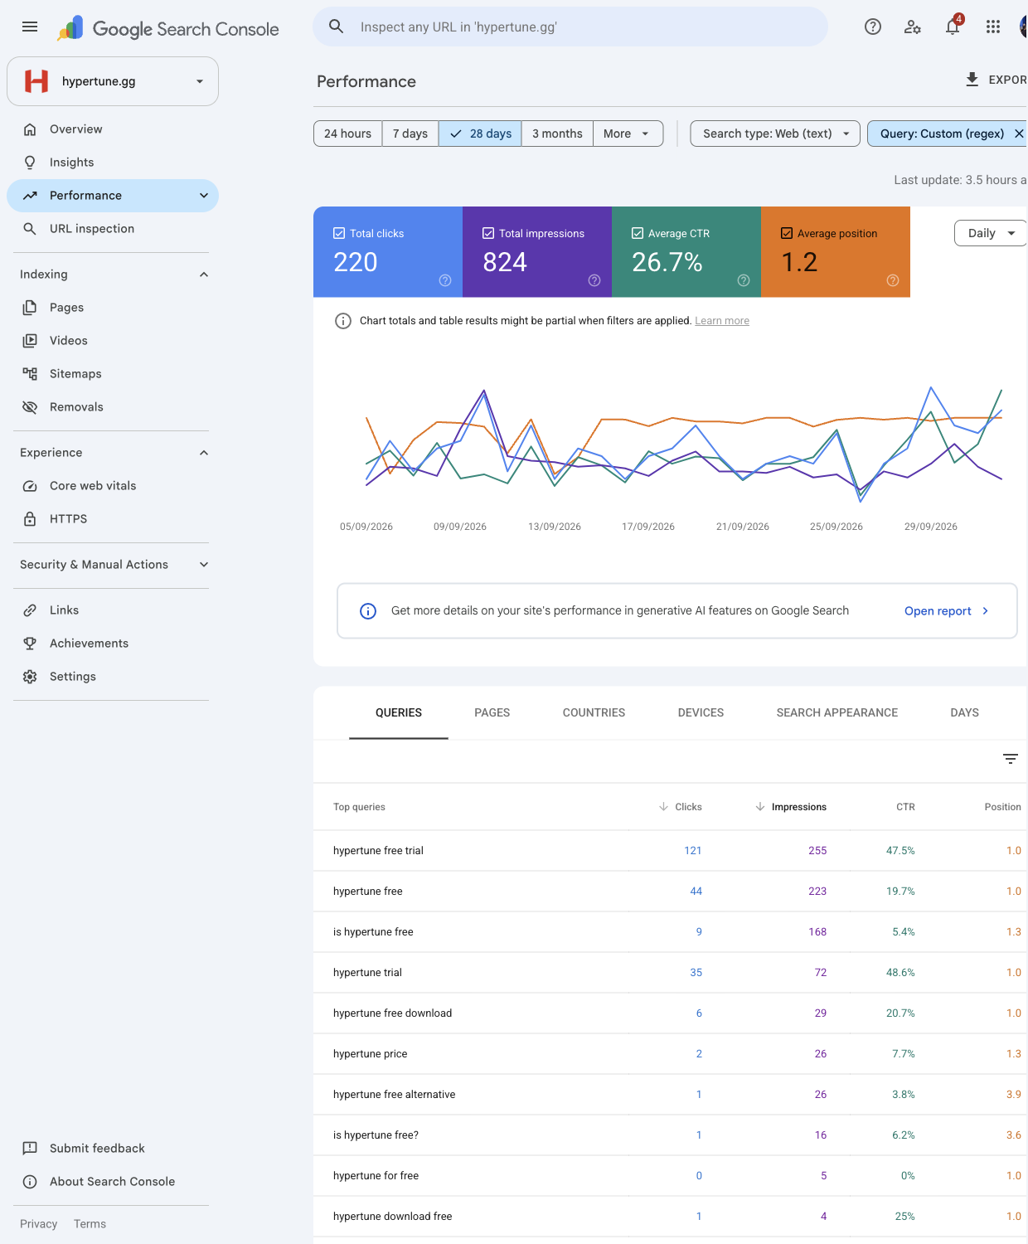Open Search type Web filter dropdown
This screenshot has height=1244, width=1028.
(x=775, y=134)
